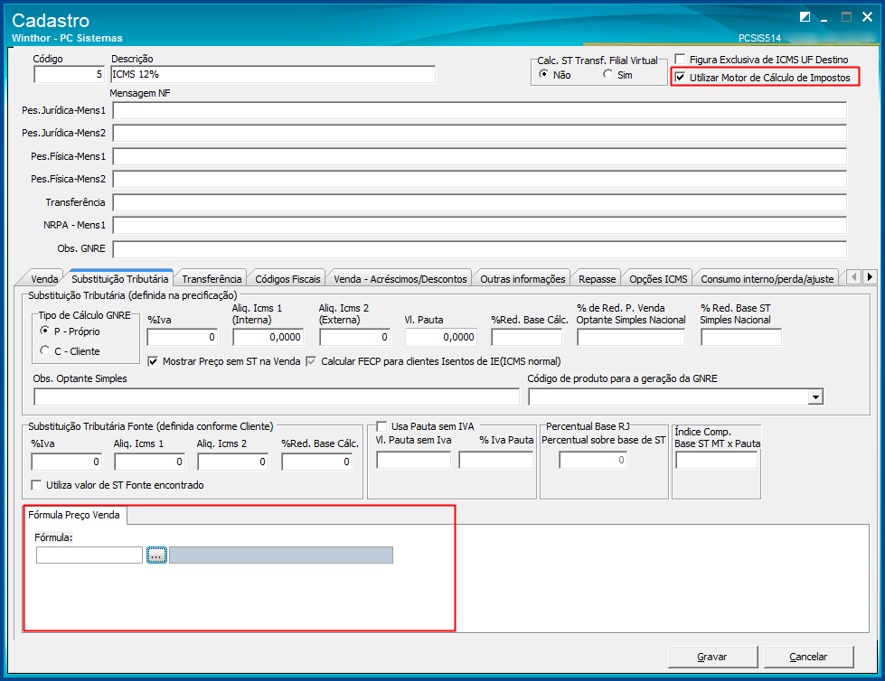Viewport: 885px width, 681px height.
Task: Click Índice Comp. Base ST MT x Pauta field
Action: (x=716, y=461)
